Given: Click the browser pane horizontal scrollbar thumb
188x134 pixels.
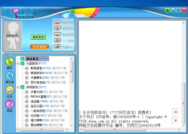Looking at the screenshot, I should click(x=115, y=129).
